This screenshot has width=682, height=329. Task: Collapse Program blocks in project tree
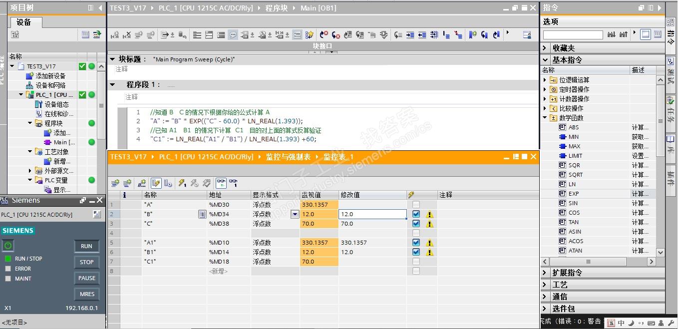click(x=30, y=123)
